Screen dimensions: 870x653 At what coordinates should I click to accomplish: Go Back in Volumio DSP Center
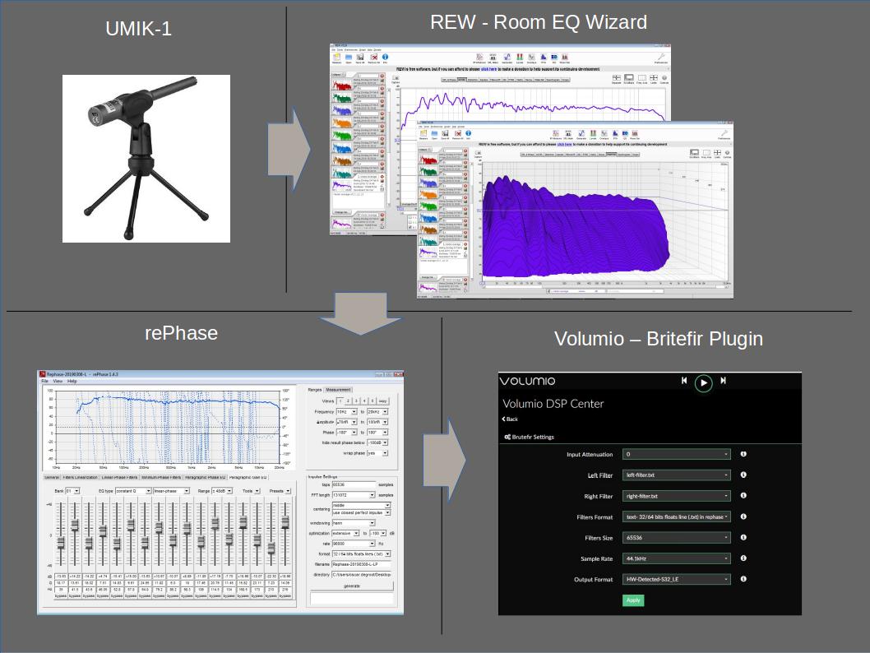[x=511, y=419]
